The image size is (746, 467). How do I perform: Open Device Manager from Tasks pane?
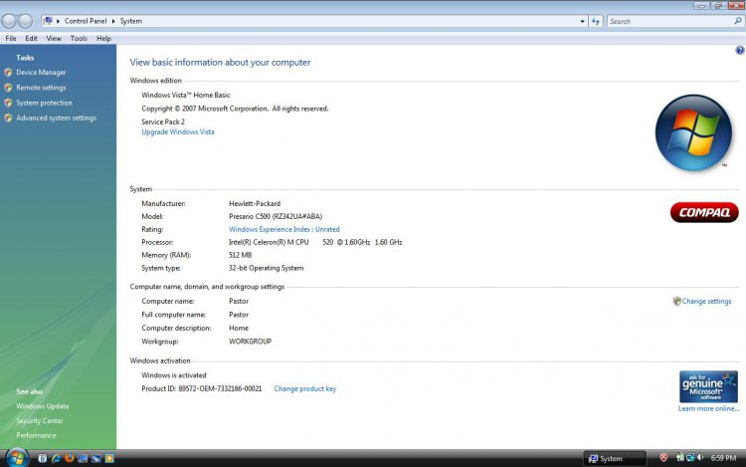(x=41, y=73)
